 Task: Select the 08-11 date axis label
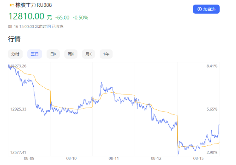click(x=114, y=158)
